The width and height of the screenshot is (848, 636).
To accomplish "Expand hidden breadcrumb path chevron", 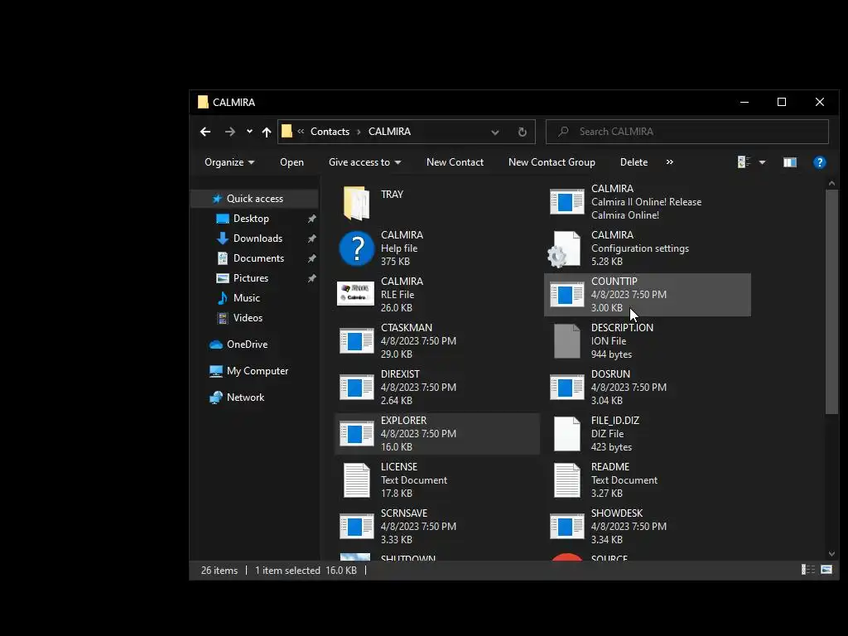I will [x=301, y=132].
